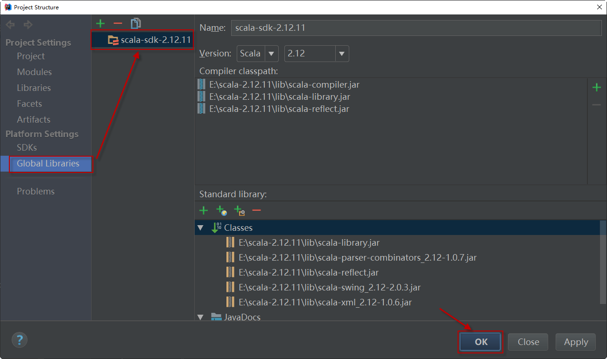Click the copy library icon
607x359 pixels.
coord(136,23)
